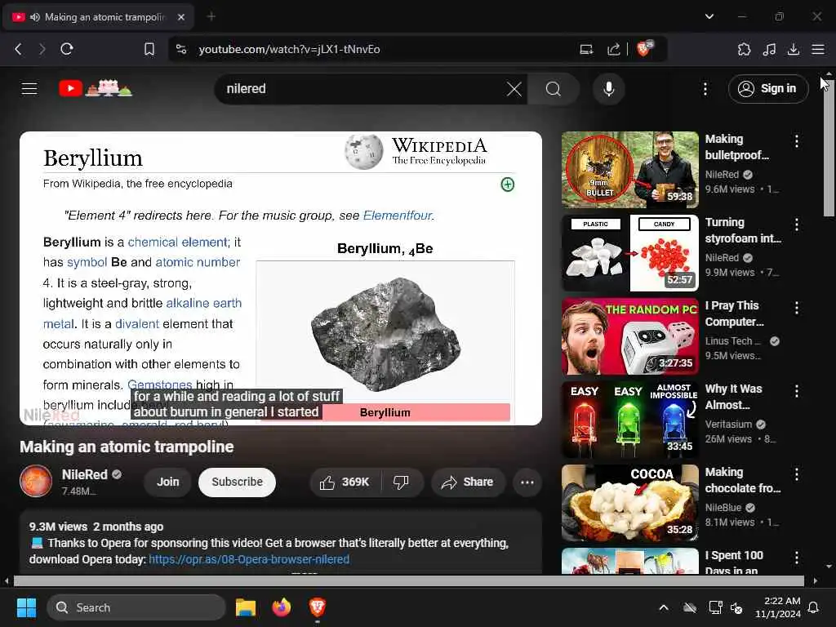Screen dimensions: 836x627
Task: Run search with the magnifier button
Action: click(554, 88)
